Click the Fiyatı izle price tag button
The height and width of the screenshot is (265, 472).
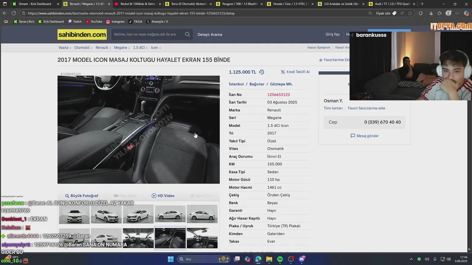(386, 13)
